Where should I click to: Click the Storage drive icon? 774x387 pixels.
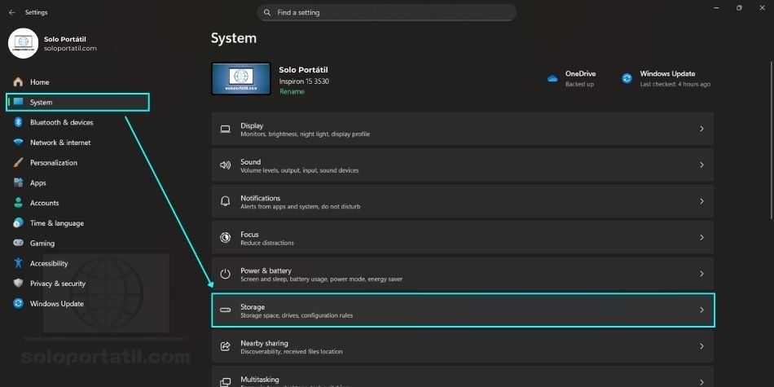click(225, 310)
